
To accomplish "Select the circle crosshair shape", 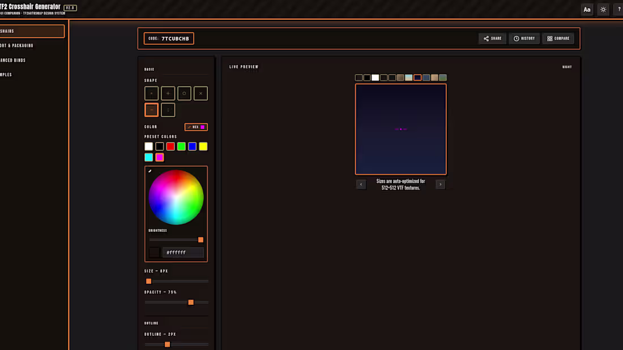I will [x=185, y=93].
